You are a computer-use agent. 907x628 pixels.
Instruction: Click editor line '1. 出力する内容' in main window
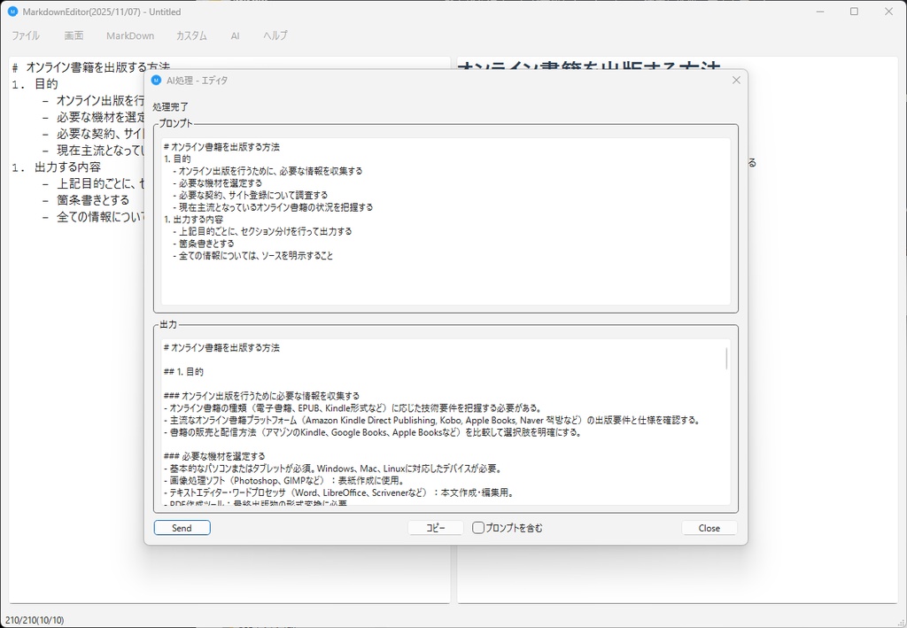tap(57, 167)
